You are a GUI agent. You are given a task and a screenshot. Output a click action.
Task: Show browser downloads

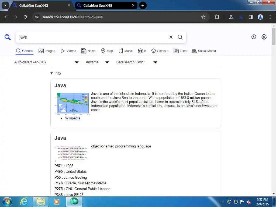[x=241, y=17]
